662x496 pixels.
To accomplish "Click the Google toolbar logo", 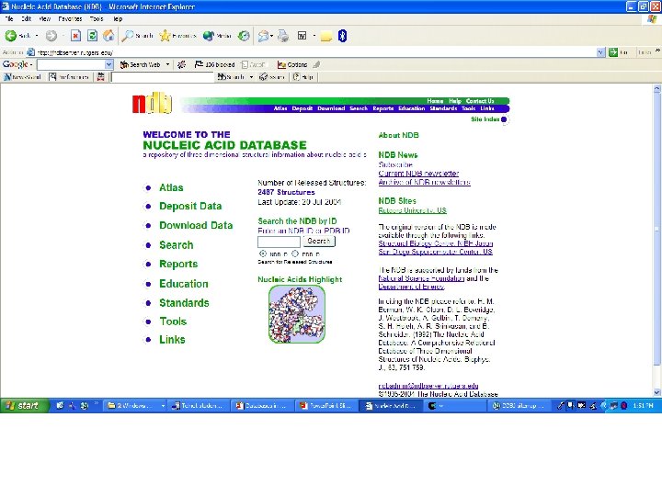I will (x=16, y=64).
